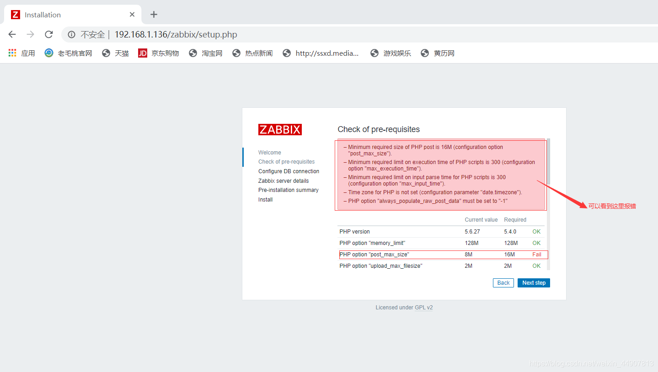Image resolution: width=658 pixels, height=372 pixels.
Task: Open the GPL v2 license link
Action: tap(423, 308)
